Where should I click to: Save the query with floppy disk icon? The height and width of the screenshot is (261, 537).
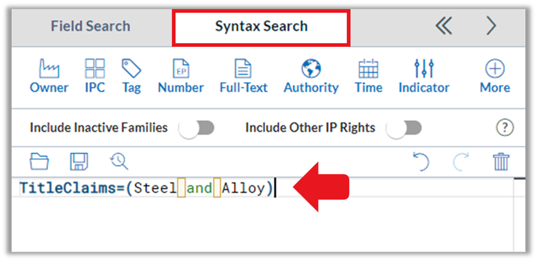coord(79,161)
